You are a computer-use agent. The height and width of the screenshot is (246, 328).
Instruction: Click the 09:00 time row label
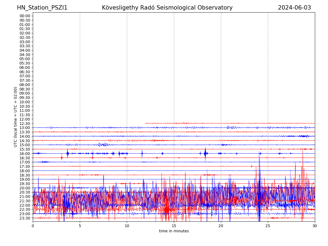[x=25, y=93]
